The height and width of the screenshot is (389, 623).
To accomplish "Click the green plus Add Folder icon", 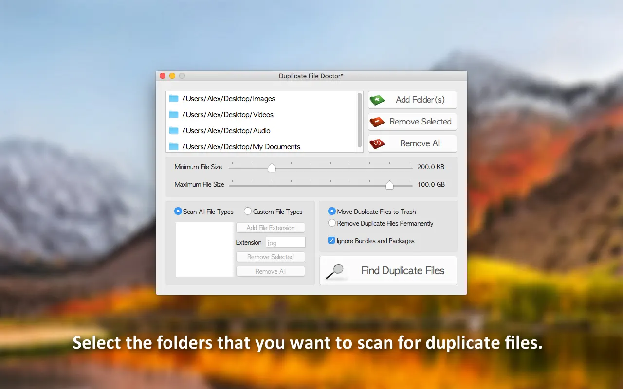I will coord(377,100).
